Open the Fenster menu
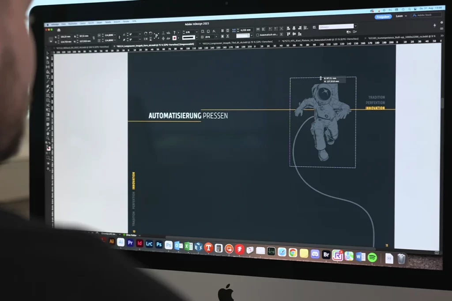The height and width of the screenshot is (301, 452). coord(126,22)
